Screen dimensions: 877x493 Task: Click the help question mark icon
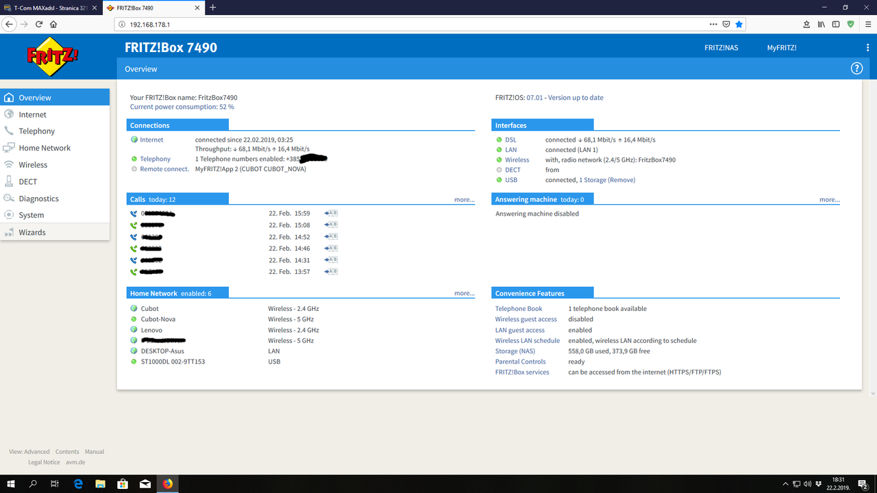856,68
